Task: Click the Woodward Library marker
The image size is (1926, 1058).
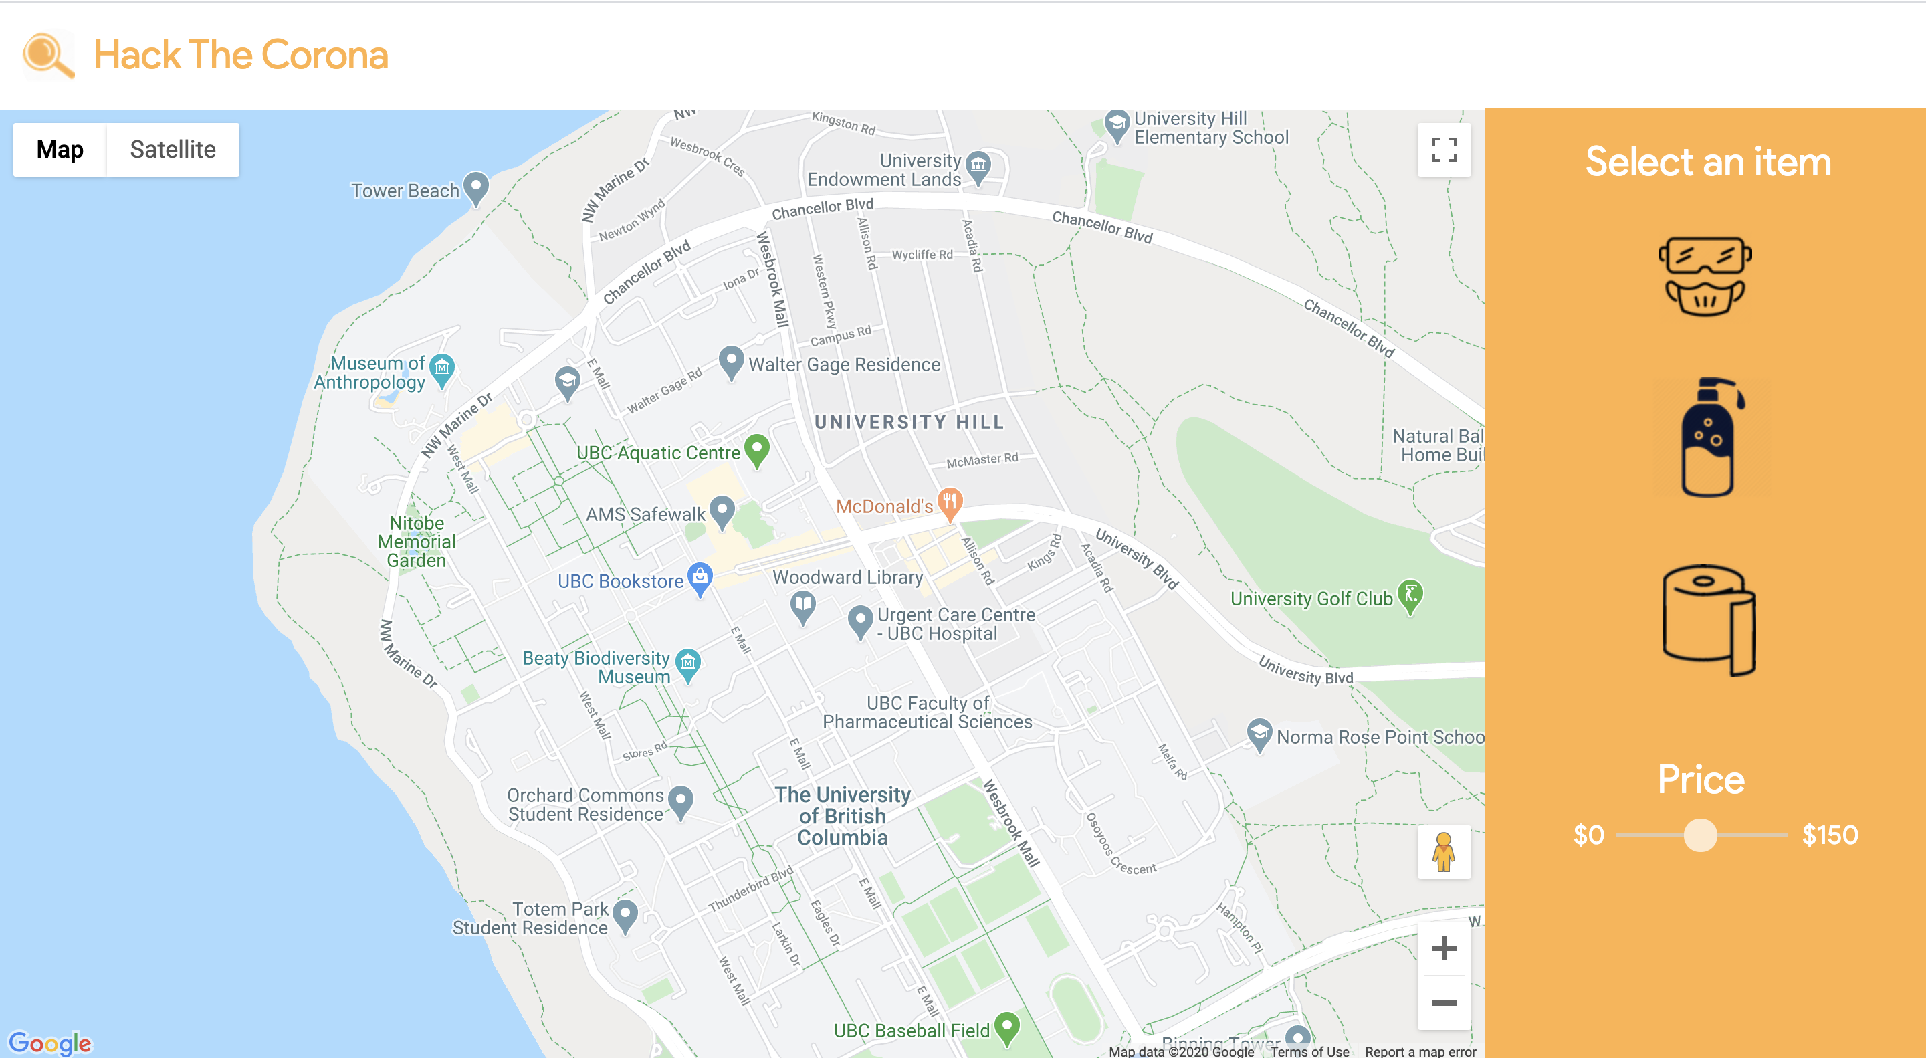Action: pos(803,607)
